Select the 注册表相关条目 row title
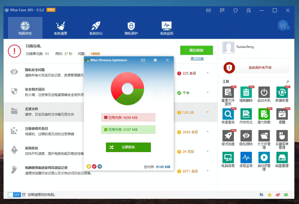299x204 pixels. point(37,129)
